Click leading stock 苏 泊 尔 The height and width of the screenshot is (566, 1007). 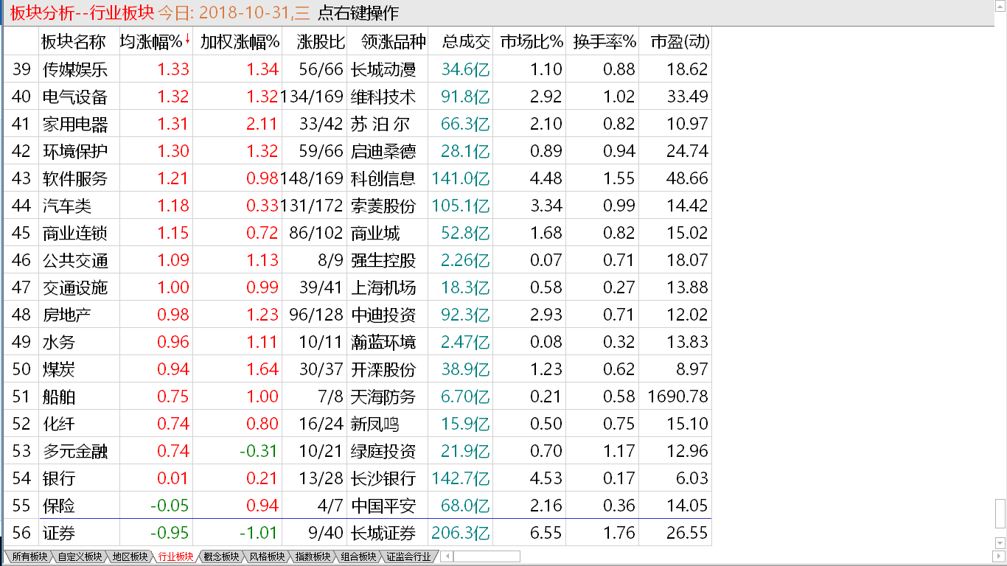coord(380,124)
